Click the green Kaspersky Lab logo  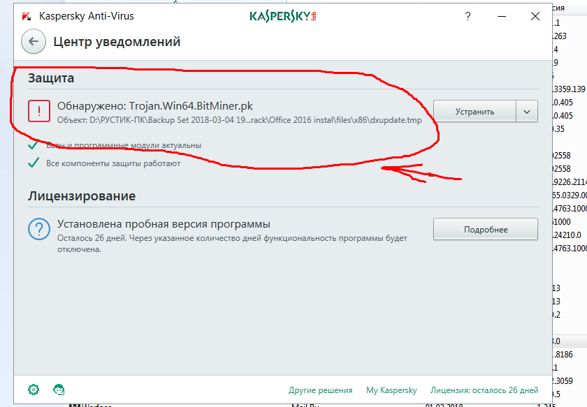pyautogui.click(x=283, y=16)
